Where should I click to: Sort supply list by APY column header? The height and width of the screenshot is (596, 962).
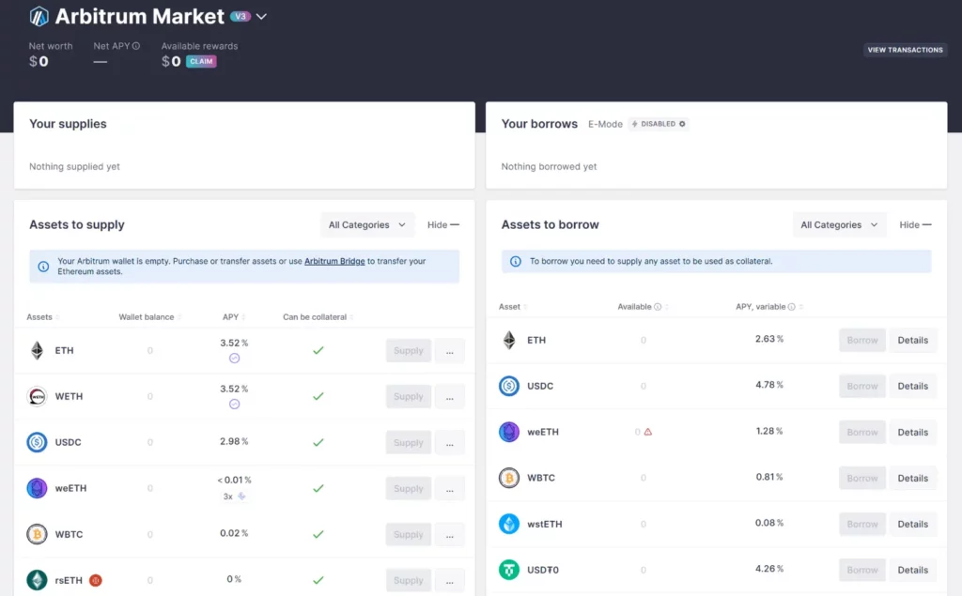[x=232, y=317]
